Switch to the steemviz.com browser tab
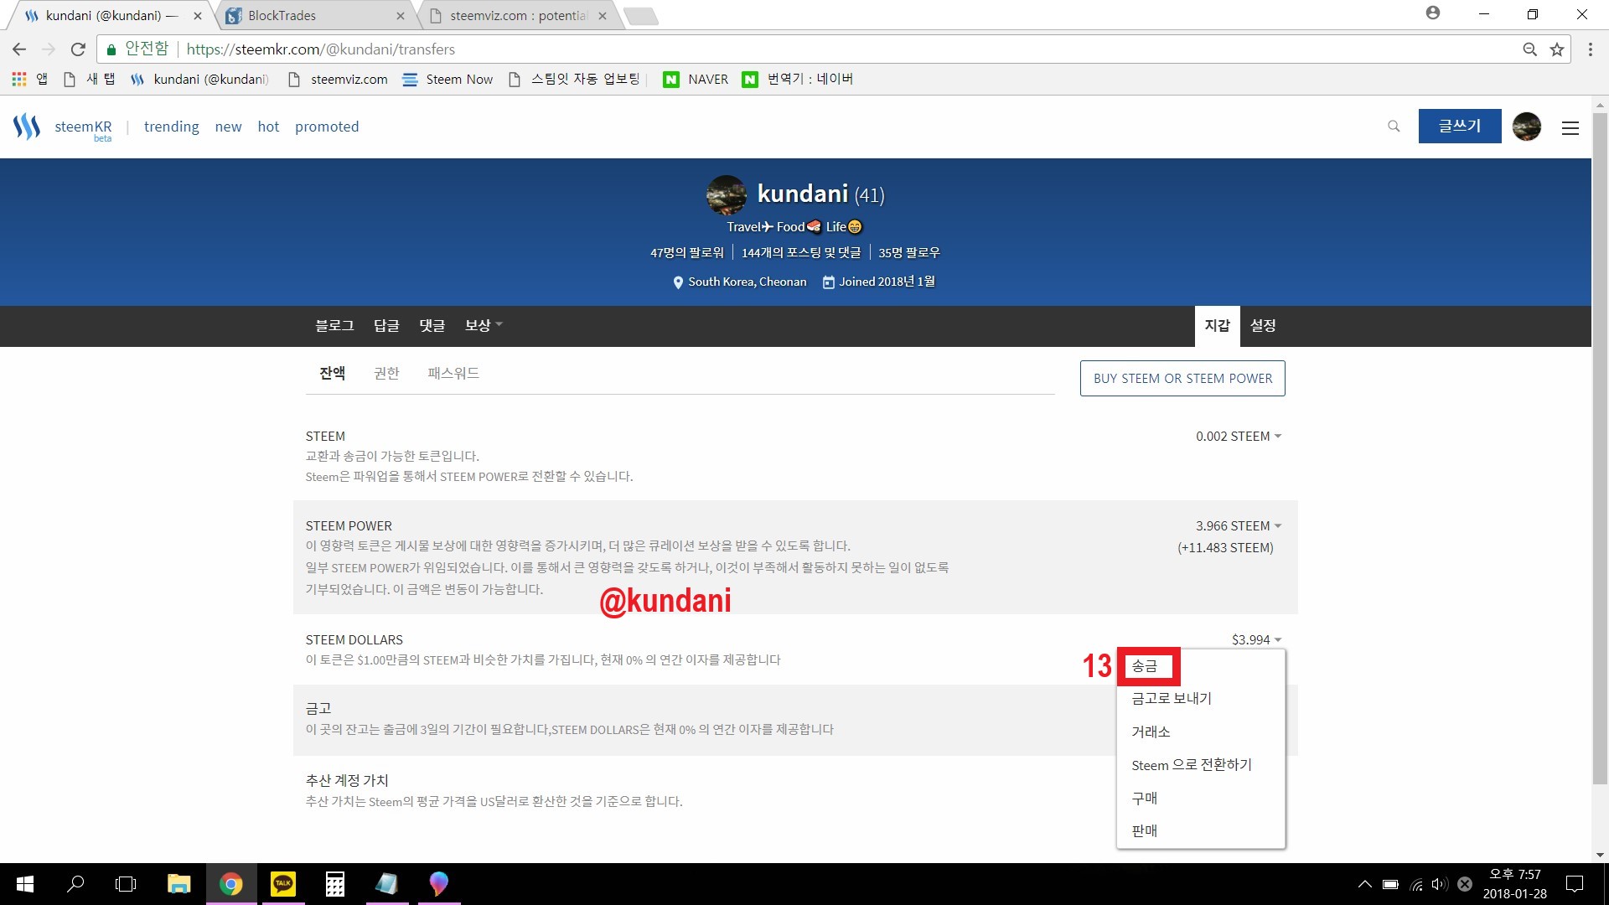 [x=518, y=16]
